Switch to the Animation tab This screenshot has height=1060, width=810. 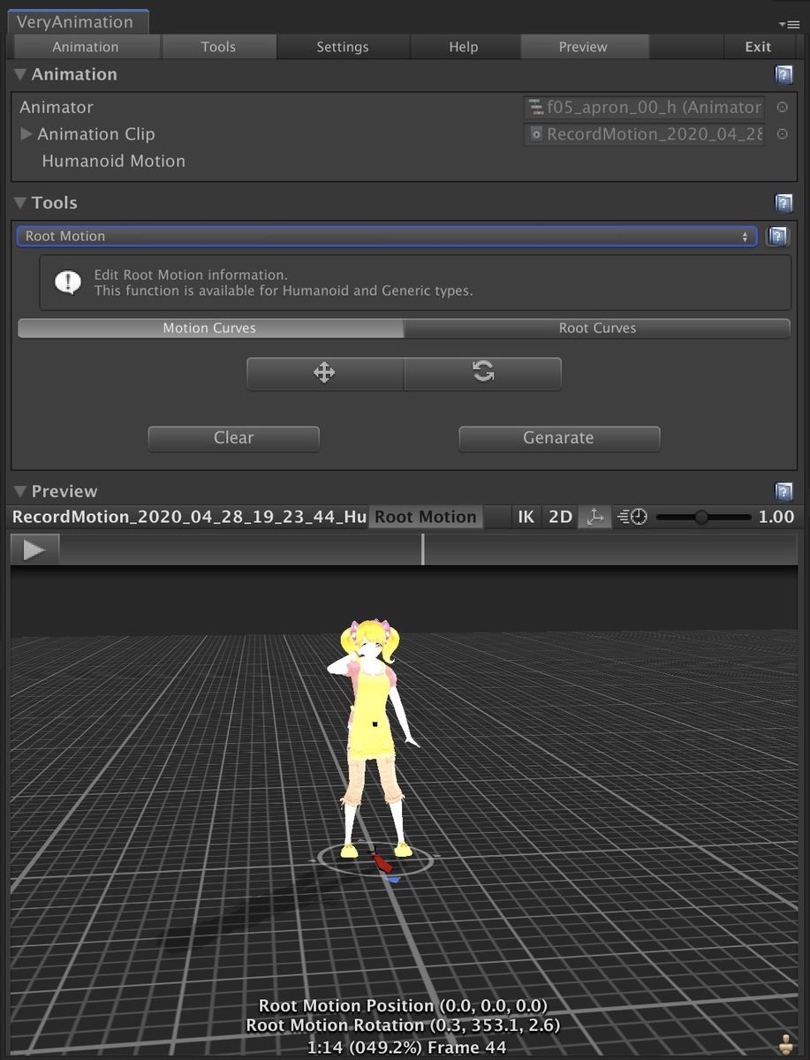coord(86,47)
